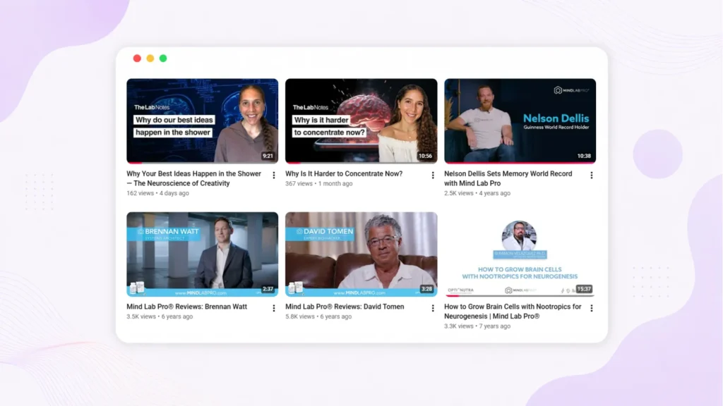This screenshot has height=406, width=723.
Task: Click the red close window dot
Action: [137, 59]
